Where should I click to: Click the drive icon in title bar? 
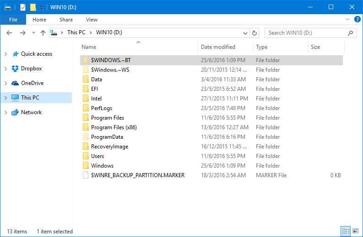8,7
